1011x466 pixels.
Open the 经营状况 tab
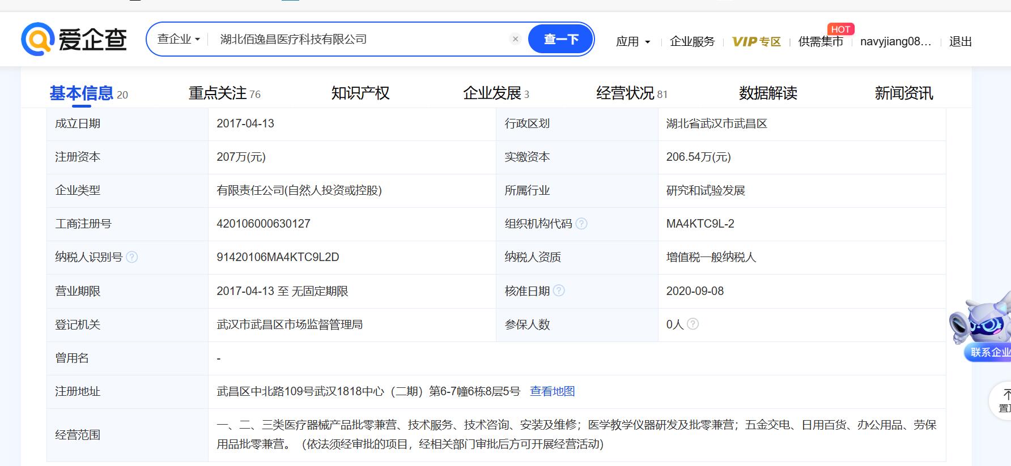point(631,93)
